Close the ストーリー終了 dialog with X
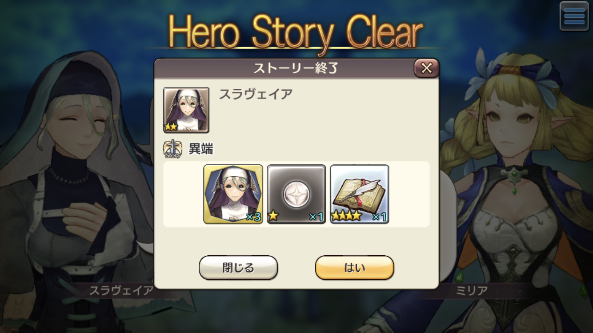 426,68
